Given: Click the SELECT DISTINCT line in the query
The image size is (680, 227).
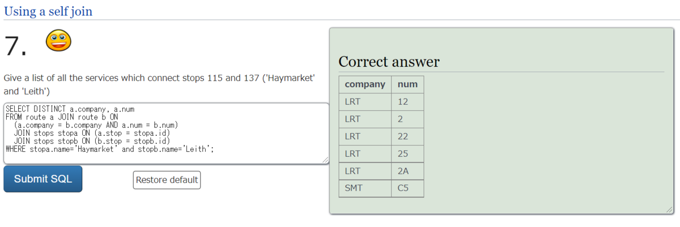Looking at the screenshot, I should tap(70, 109).
